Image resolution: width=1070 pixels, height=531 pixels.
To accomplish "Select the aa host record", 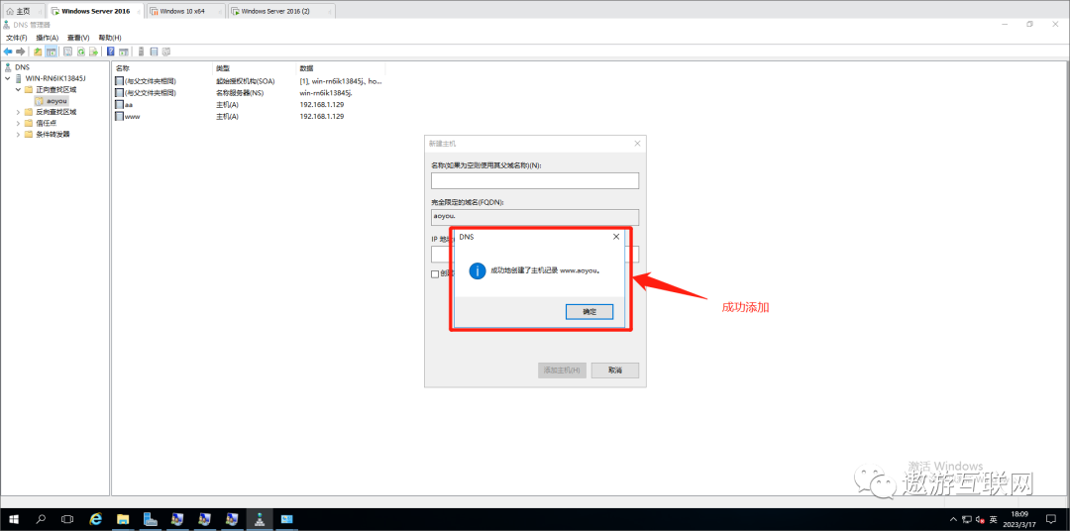I will [x=249, y=104].
